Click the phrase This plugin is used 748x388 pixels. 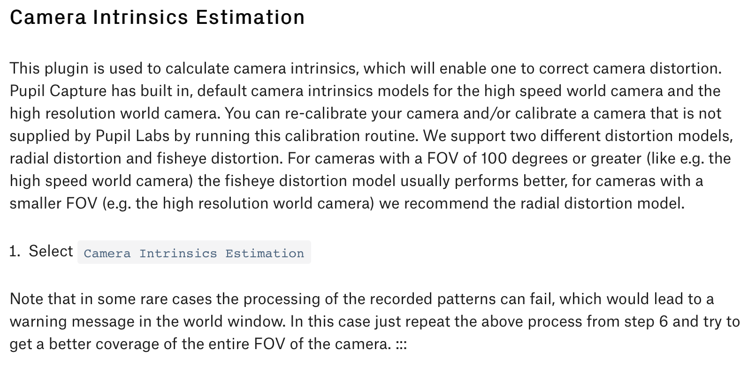coord(76,68)
